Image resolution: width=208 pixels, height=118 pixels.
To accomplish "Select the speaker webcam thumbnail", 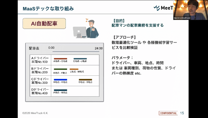I will 190,10.
